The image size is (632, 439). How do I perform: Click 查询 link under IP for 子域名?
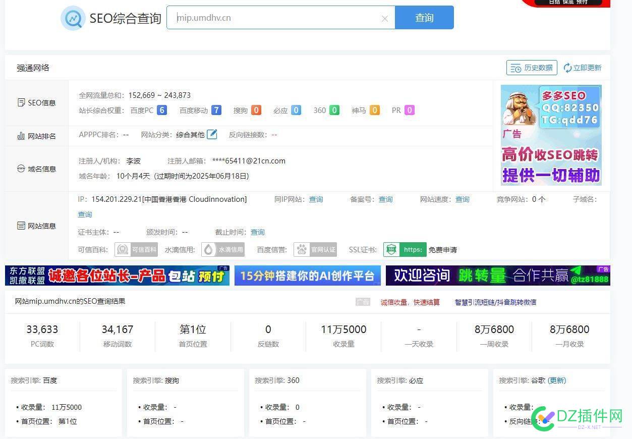coord(85,214)
